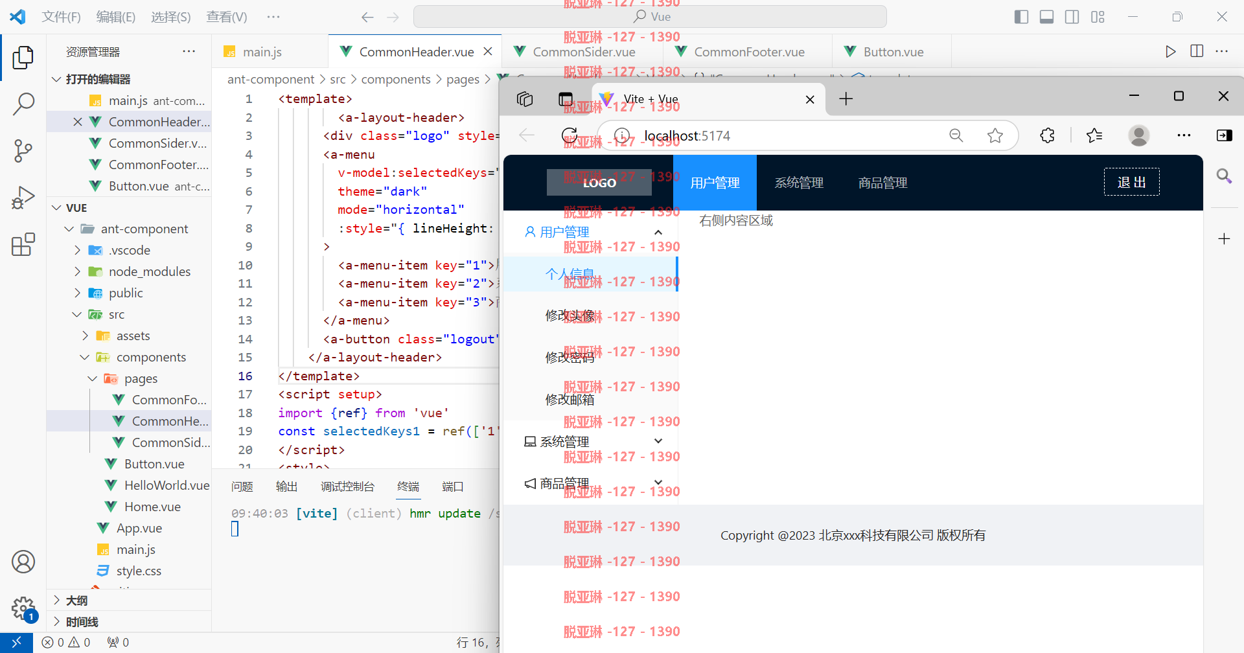The height and width of the screenshot is (653, 1244).
Task: Open the overflow menu in the menu bar
Action: click(273, 17)
